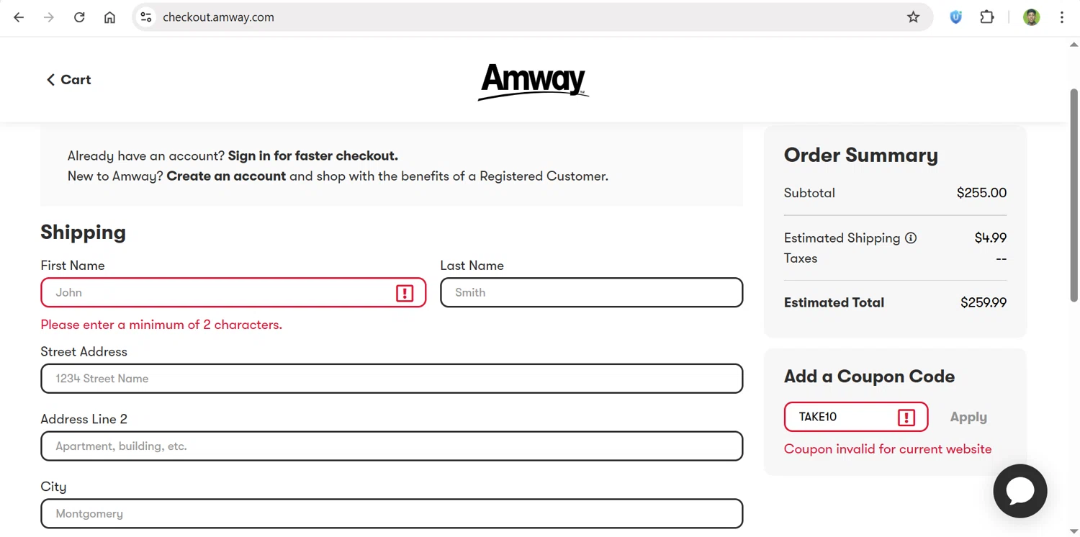Click the First Name error alert icon
The image size is (1080, 537).
point(405,293)
